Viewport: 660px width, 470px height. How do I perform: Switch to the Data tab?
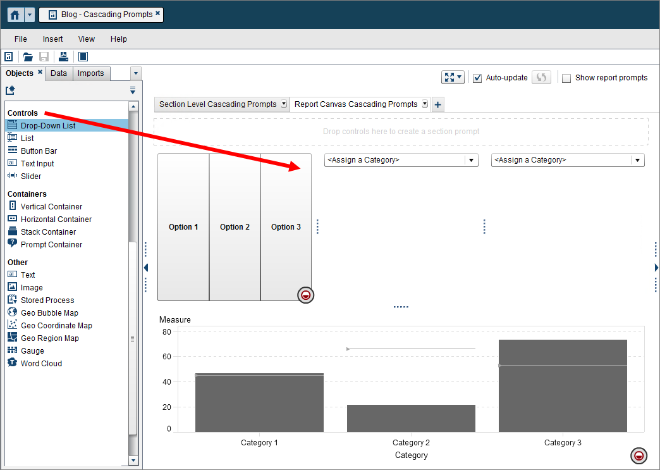(59, 73)
